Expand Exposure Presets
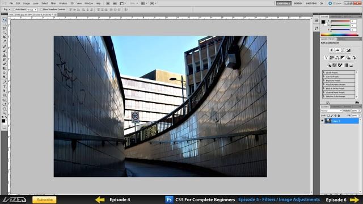Viewport: 363px width, 204px height. [x=324, y=80]
